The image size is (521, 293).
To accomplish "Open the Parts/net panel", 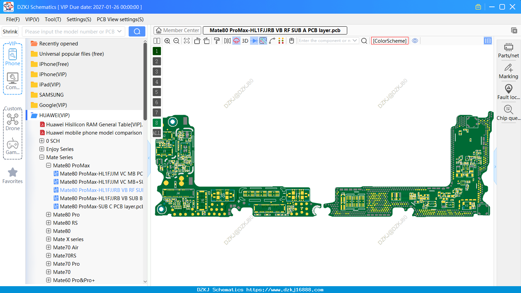I will click(x=508, y=50).
